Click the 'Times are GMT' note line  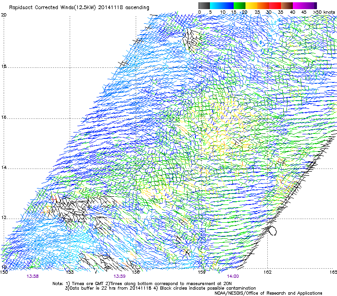[x=142, y=284]
